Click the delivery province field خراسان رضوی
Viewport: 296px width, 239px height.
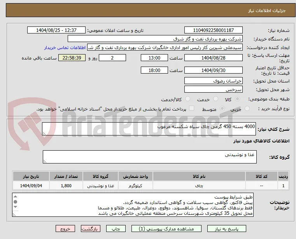(x=213, y=81)
